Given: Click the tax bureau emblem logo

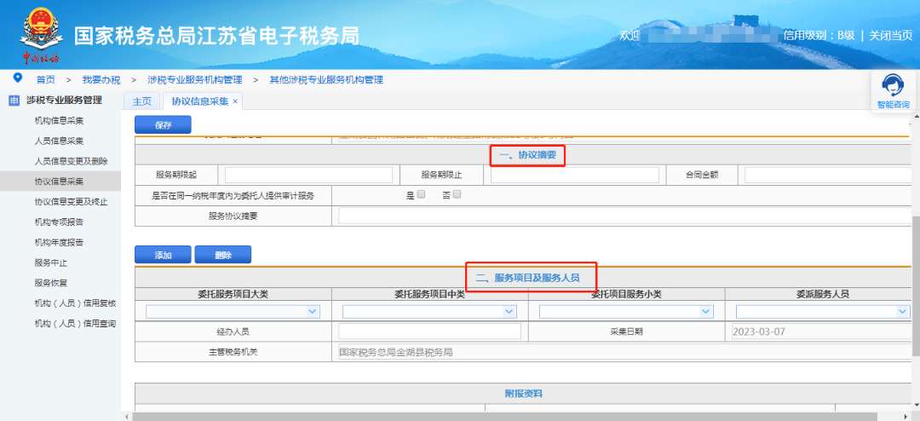Looking at the screenshot, I should [41, 34].
